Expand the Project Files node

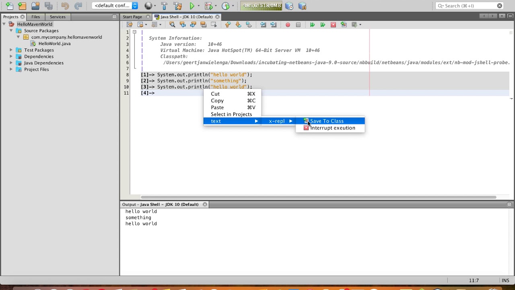(x=11, y=69)
